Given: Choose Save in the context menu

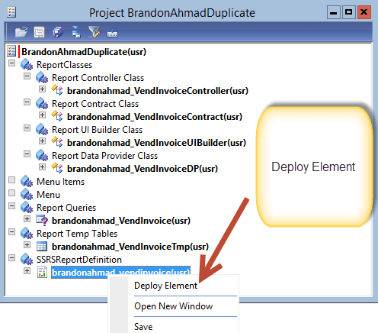Looking at the screenshot, I should (143, 327).
